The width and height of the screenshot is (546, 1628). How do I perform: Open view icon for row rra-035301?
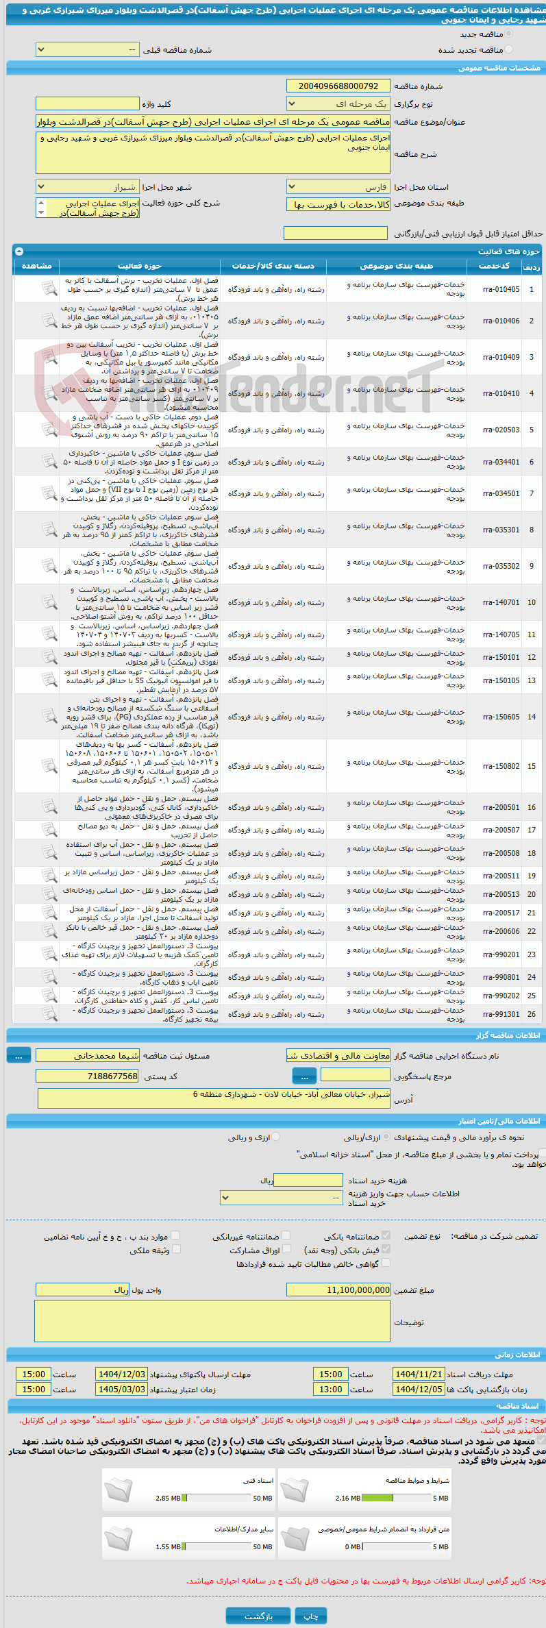click(49, 530)
